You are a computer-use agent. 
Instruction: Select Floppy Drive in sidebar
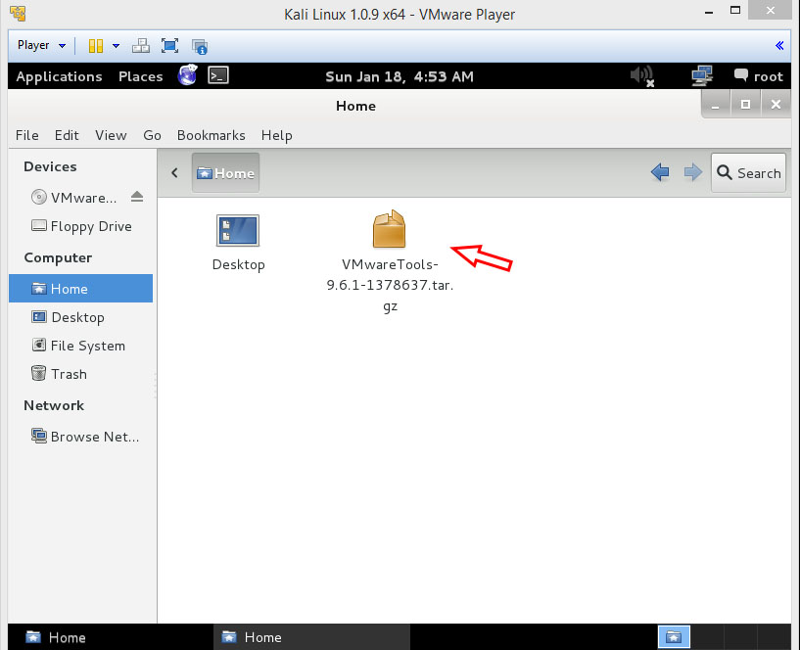click(x=81, y=226)
